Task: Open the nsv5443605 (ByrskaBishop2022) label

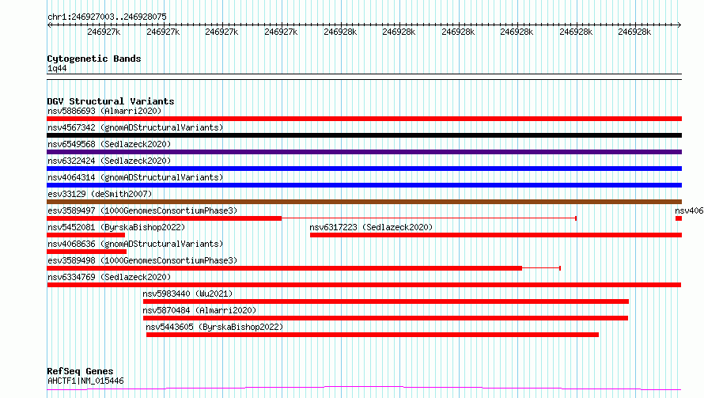Action: [x=214, y=327]
